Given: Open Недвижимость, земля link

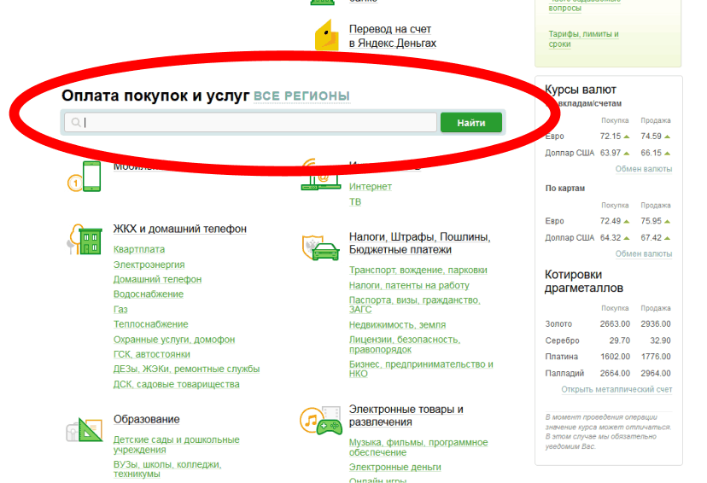Looking at the screenshot, I should [x=397, y=325].
